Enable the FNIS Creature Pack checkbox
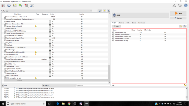 [x=5, y=76]
